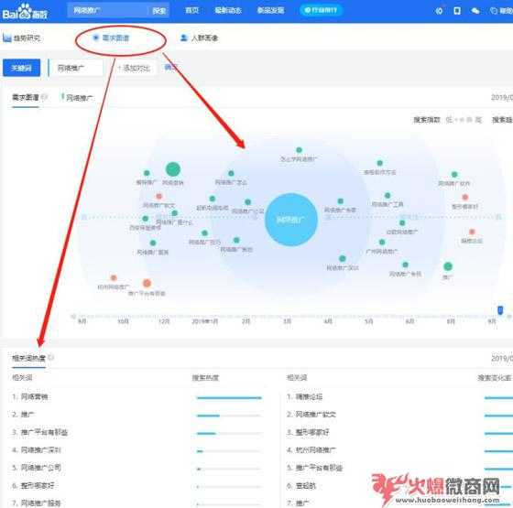Screen dimensions: 513x508
Task: Open the mobile phone icon in header
Action: click(x=457, y=11)
